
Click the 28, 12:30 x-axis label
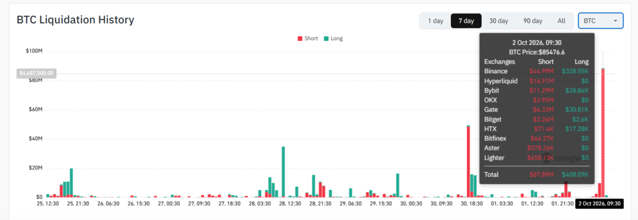pos(290,204)
